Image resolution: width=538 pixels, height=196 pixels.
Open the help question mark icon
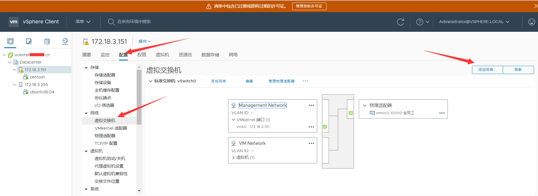420,22
